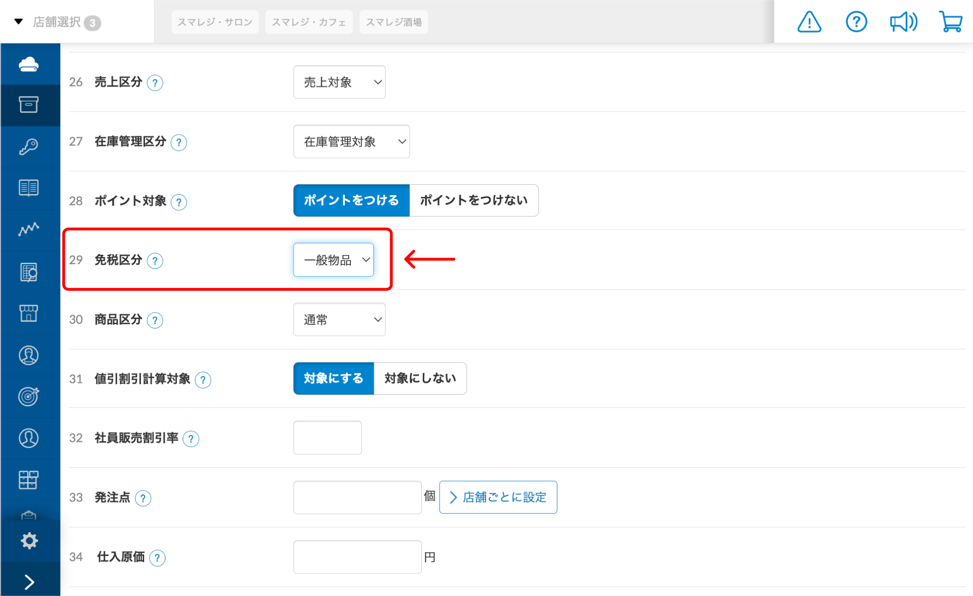Show help for 値引割引計算対象
Image resolution: width=973 pixels, height=596 pixels.
[x=203, y=380]
